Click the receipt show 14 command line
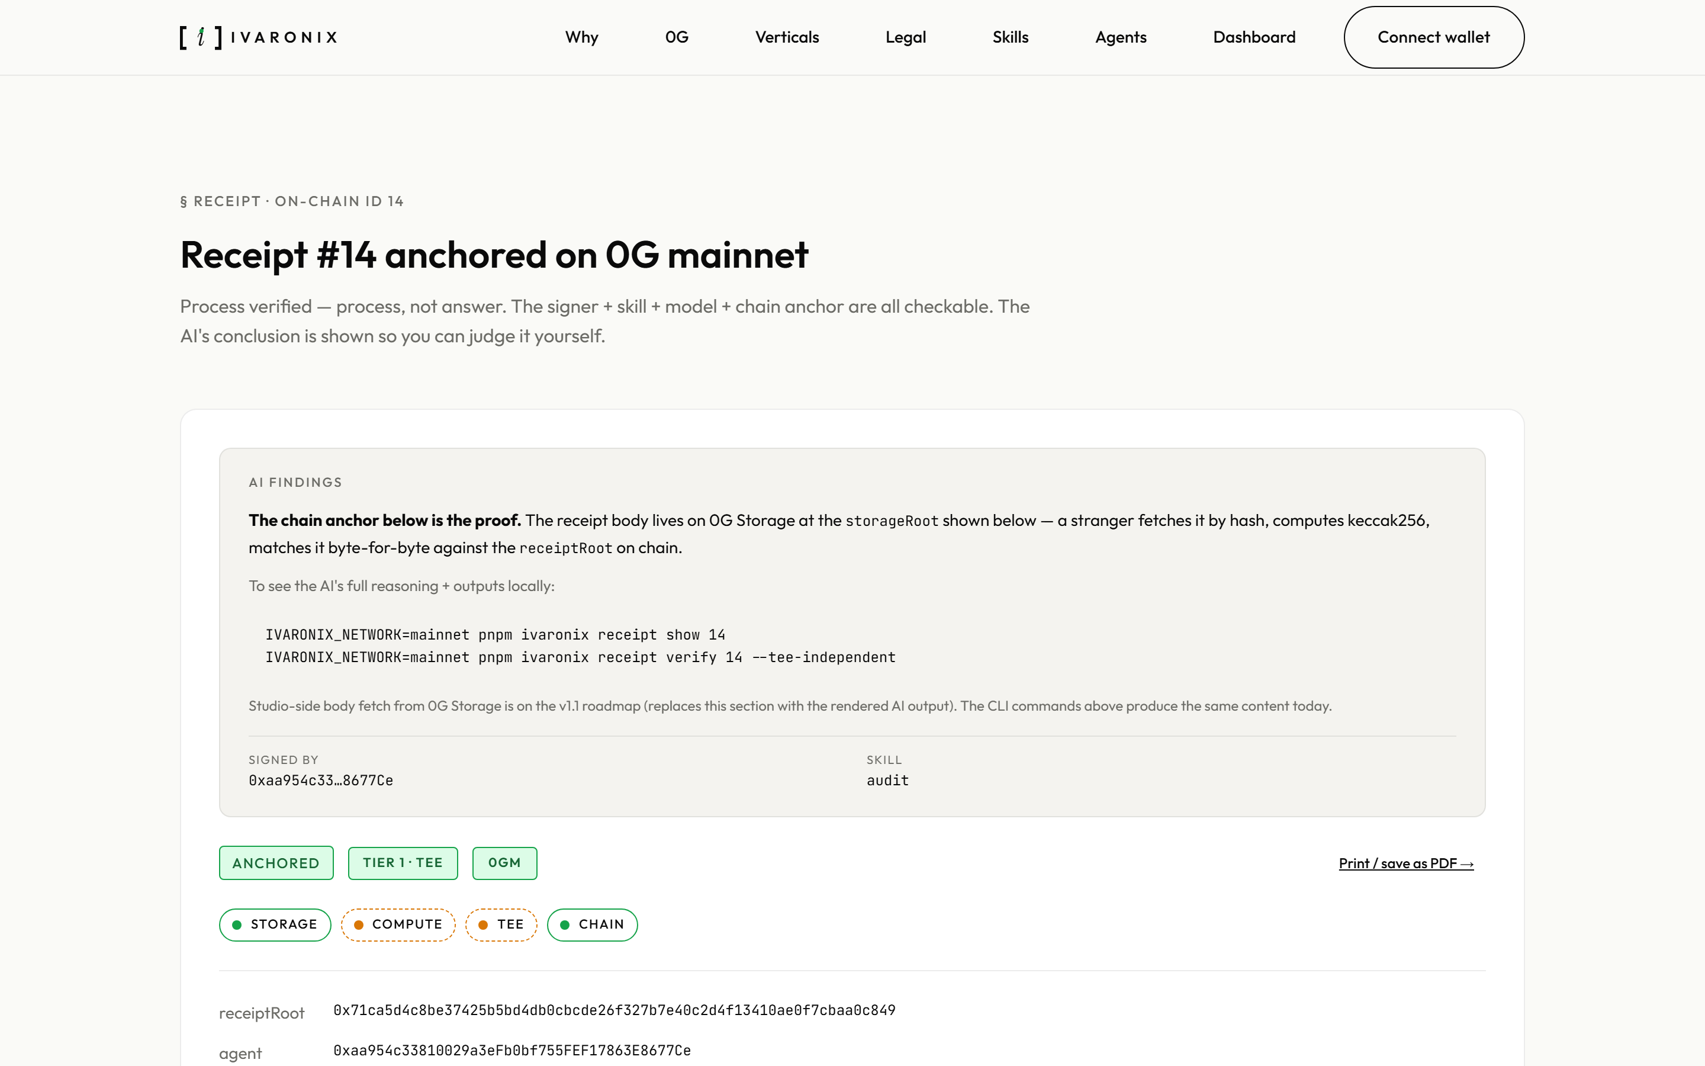 coord(496,634)
